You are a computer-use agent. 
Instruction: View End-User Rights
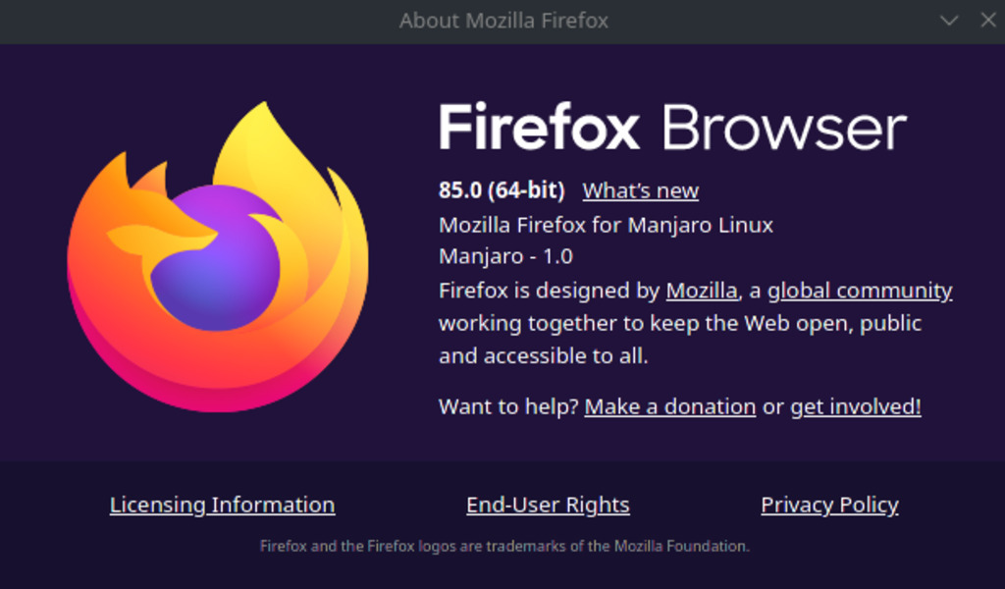[548, 505]
